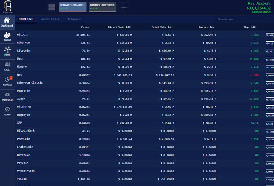
Task: Click the Real Account balance display
Action: [259, 6]
